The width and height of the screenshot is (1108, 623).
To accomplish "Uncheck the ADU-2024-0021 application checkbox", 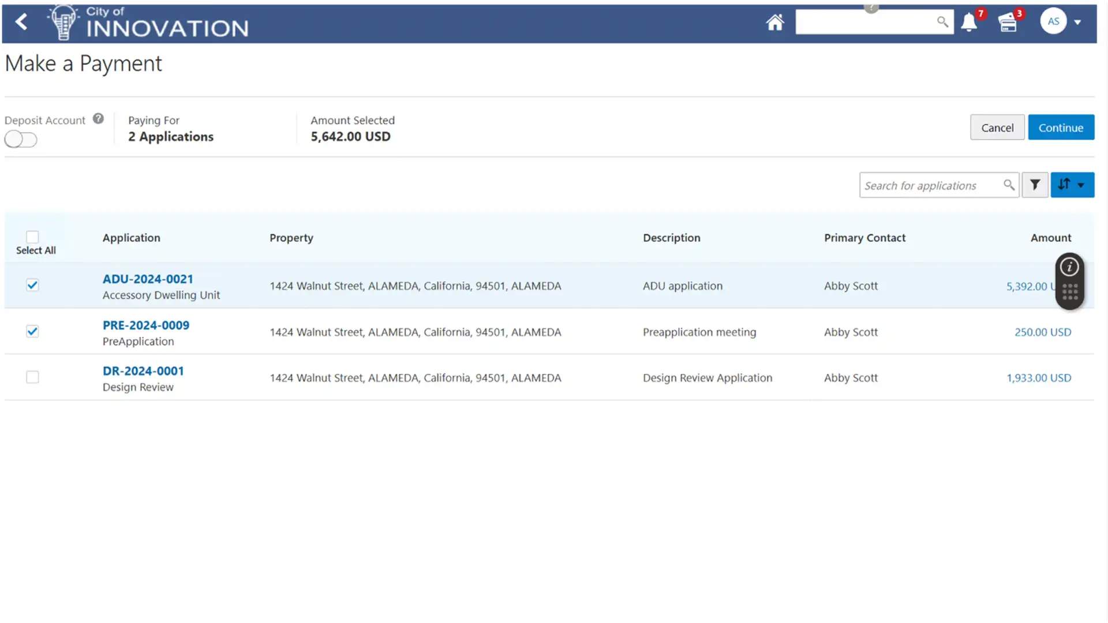I will tap(32, 285).
